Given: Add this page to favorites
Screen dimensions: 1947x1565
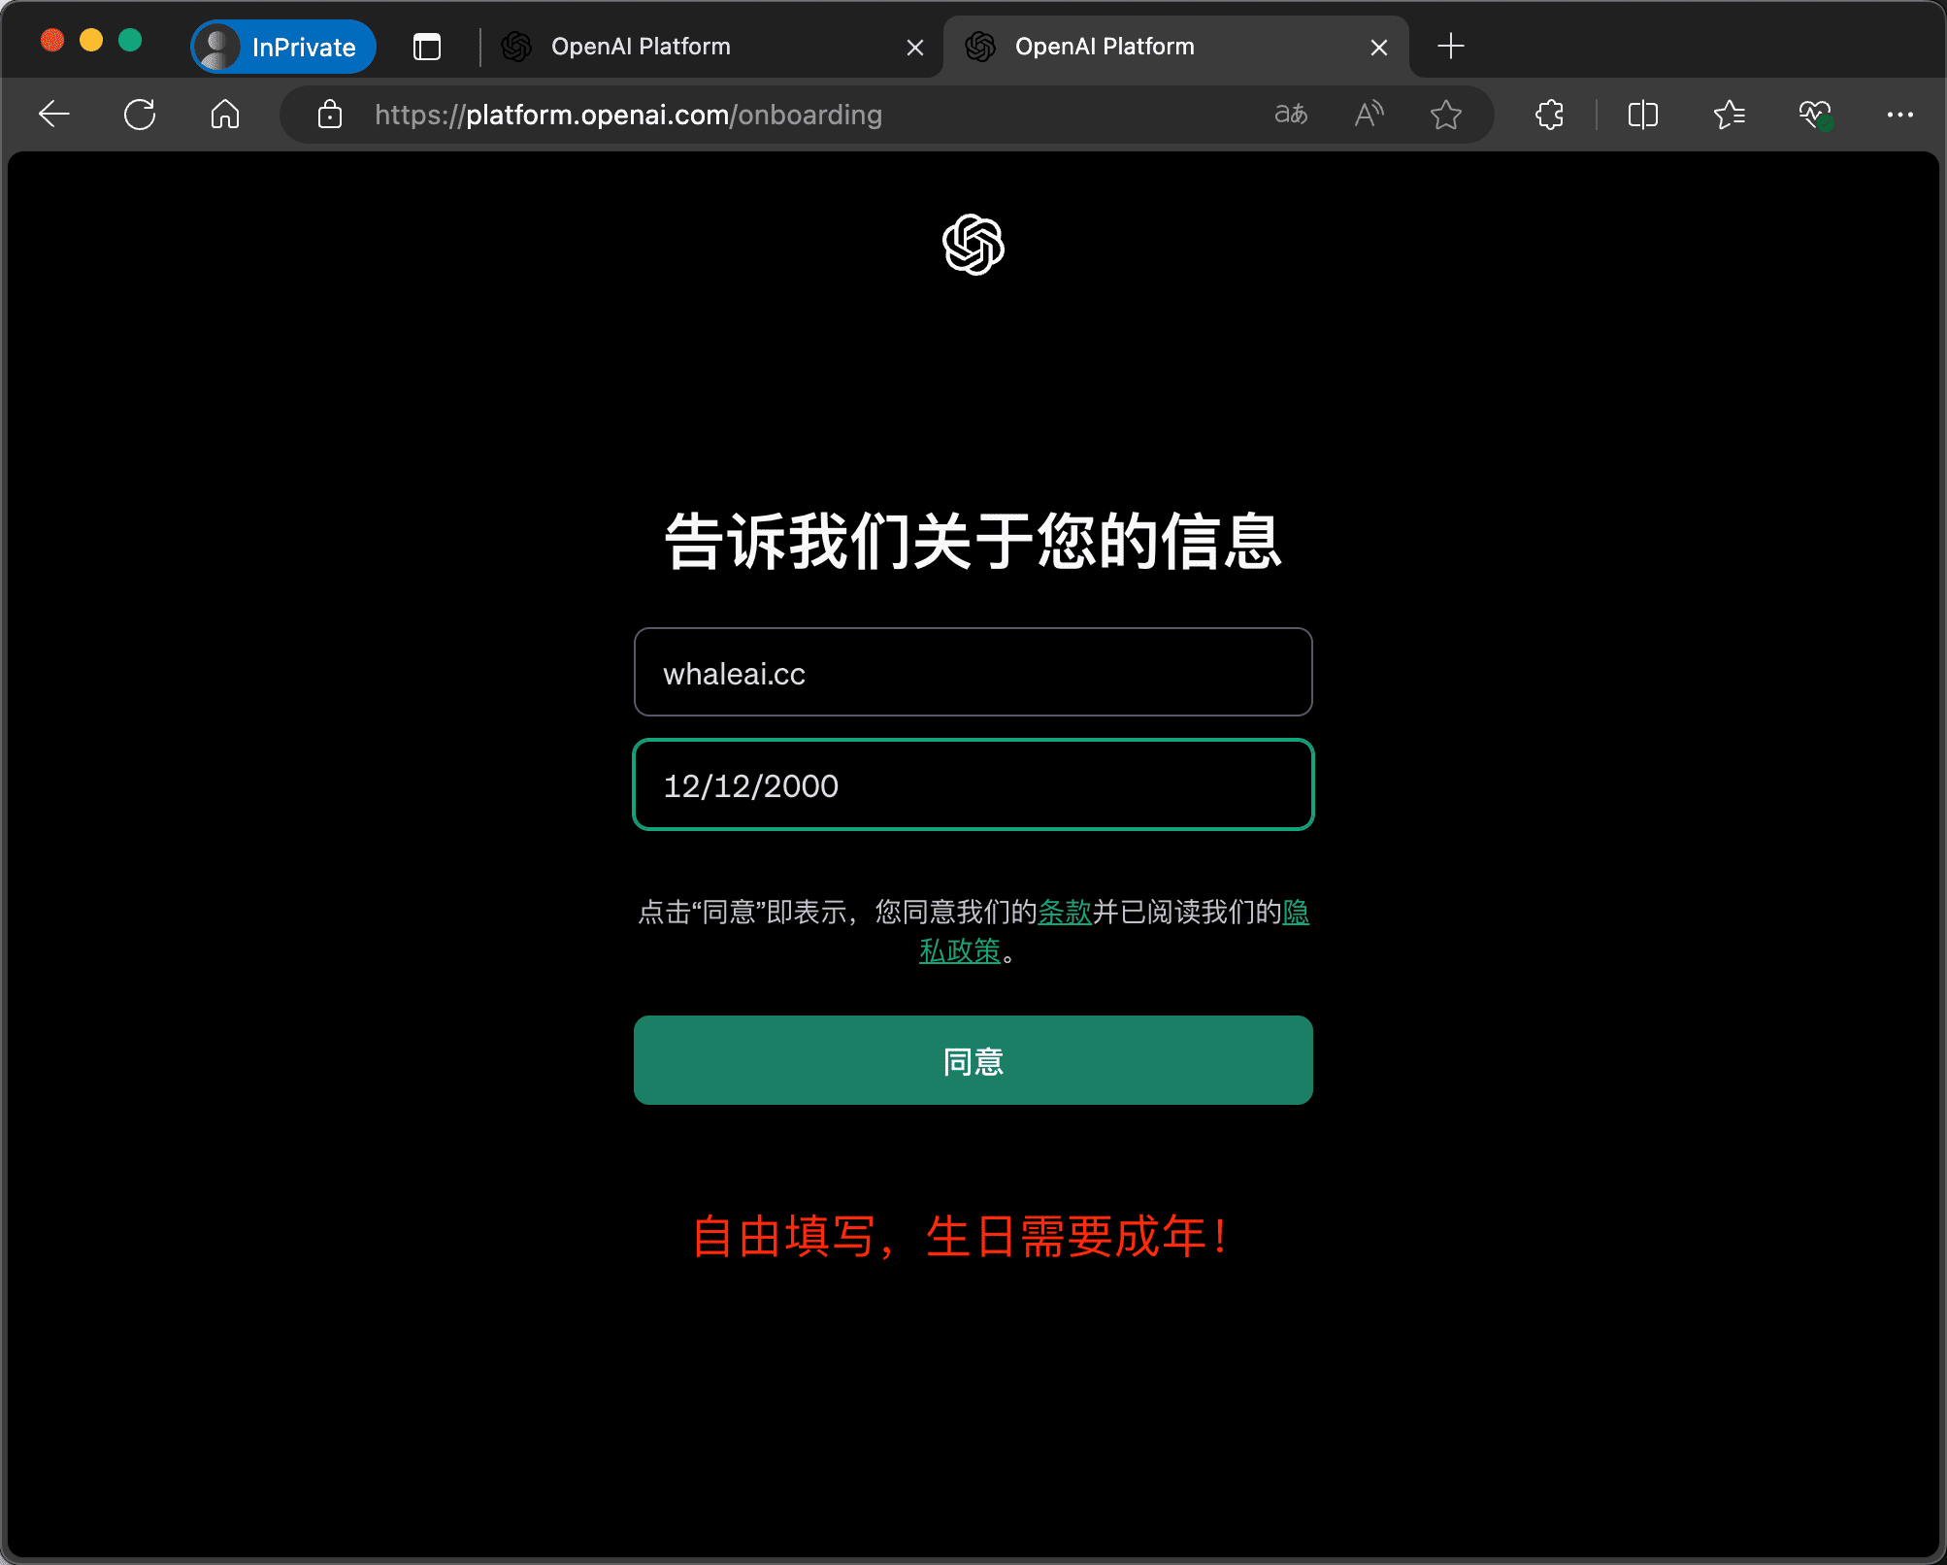Looking at the screenshot, I should (1446, 115).
